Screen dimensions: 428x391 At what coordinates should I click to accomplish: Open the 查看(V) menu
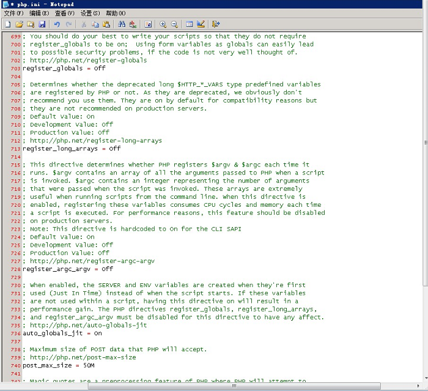64,13
